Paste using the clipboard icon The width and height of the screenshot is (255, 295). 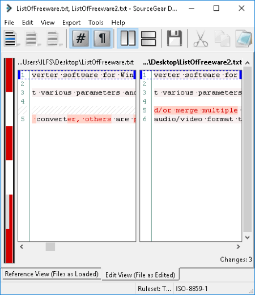tap(244, 39)
